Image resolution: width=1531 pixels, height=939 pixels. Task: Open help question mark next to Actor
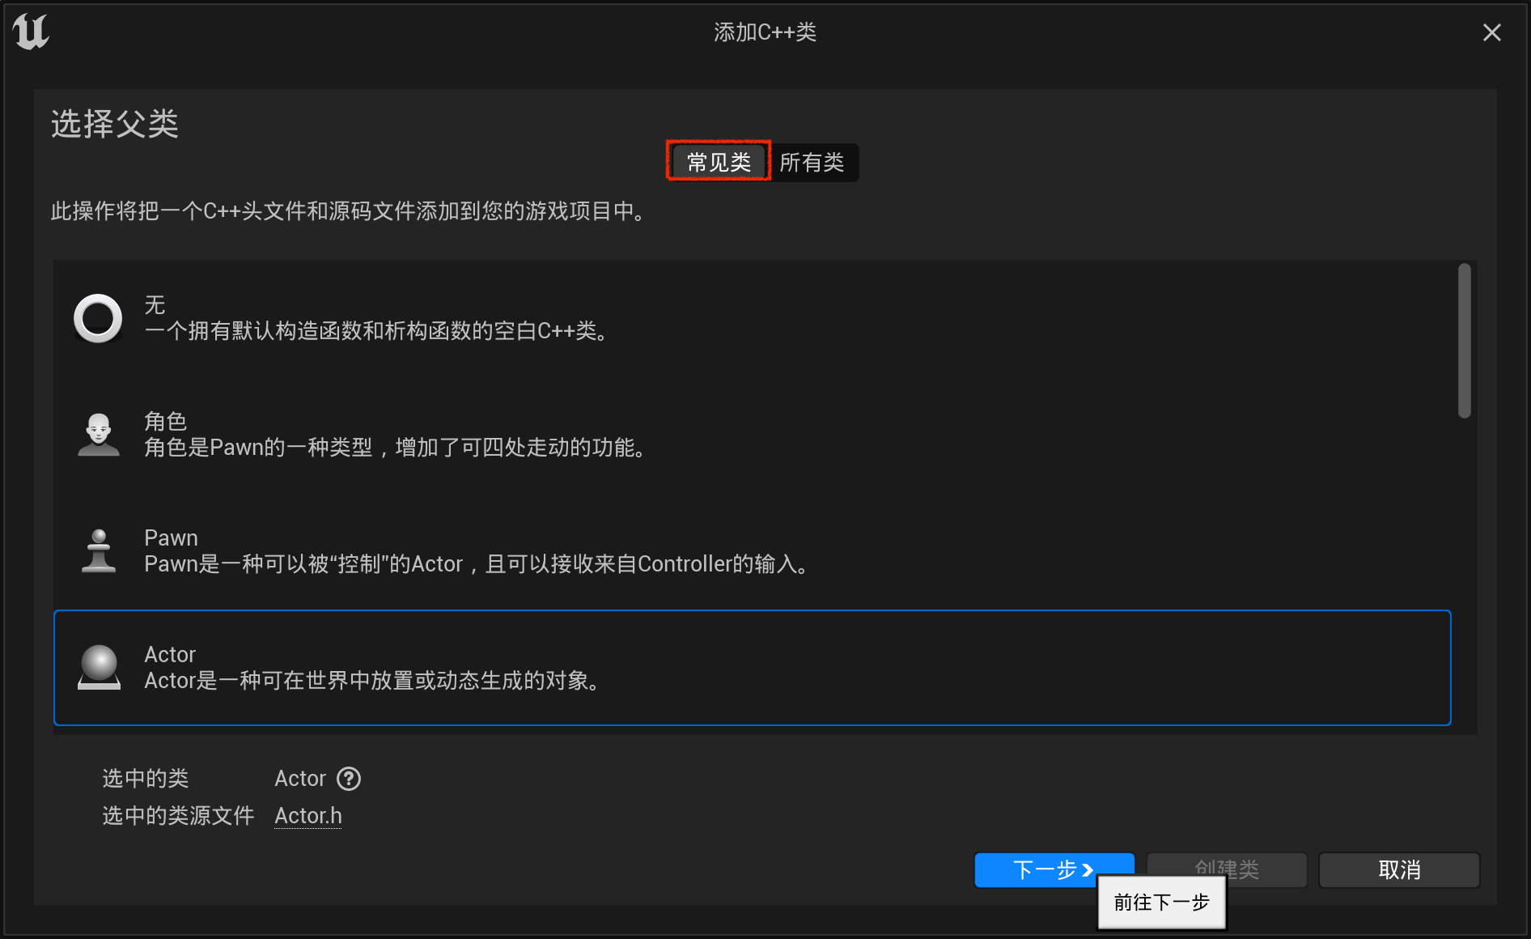[349, 779]
